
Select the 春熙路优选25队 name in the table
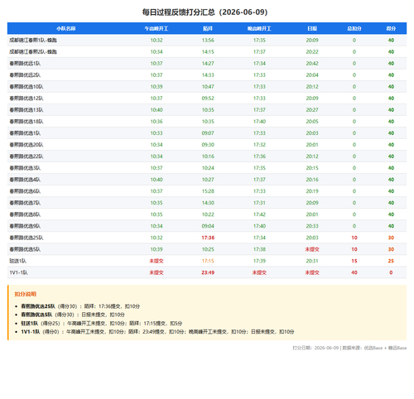click(26, 238)
